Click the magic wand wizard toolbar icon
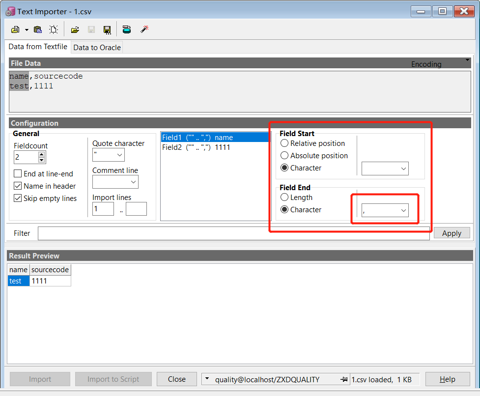The height and width of the screenshot is (396, 480). (x=144, y=29)
